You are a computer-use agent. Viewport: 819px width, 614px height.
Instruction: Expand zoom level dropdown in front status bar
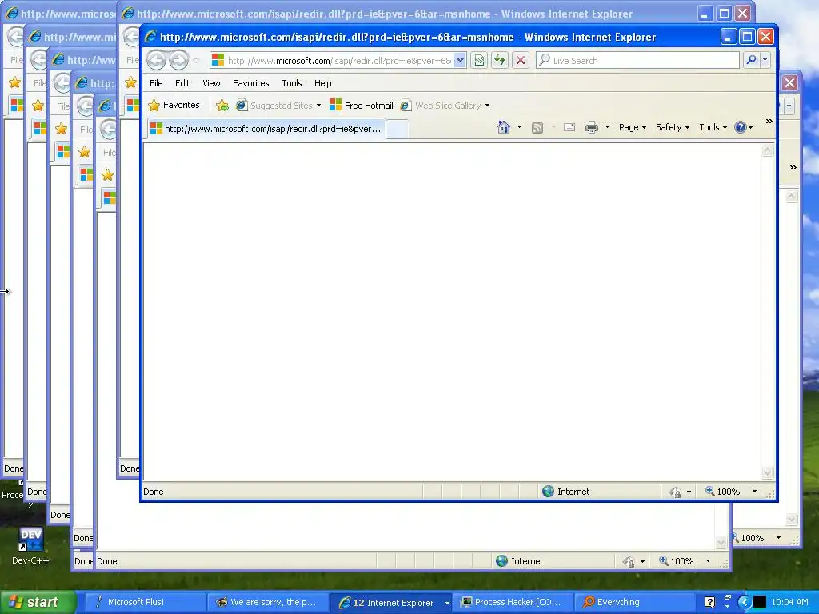[754, 492]
